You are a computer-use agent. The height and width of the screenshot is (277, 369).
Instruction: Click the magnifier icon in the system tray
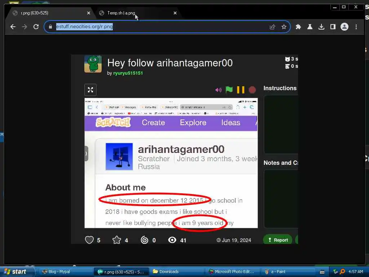pyautogui.click(x=342, y=272)
